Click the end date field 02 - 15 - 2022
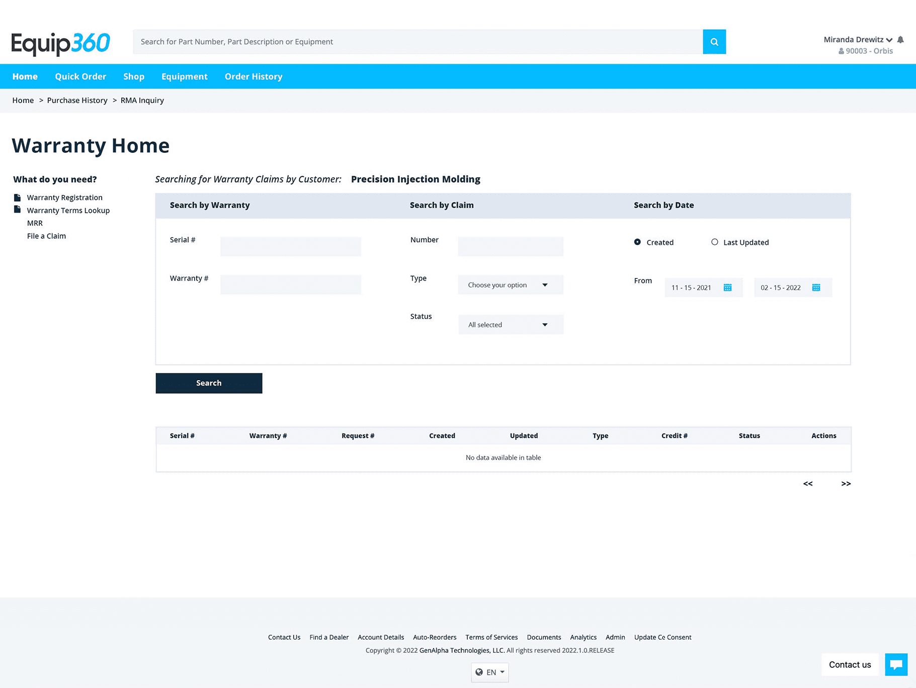This screenshot has height=688, width=916. pos(793,288)
